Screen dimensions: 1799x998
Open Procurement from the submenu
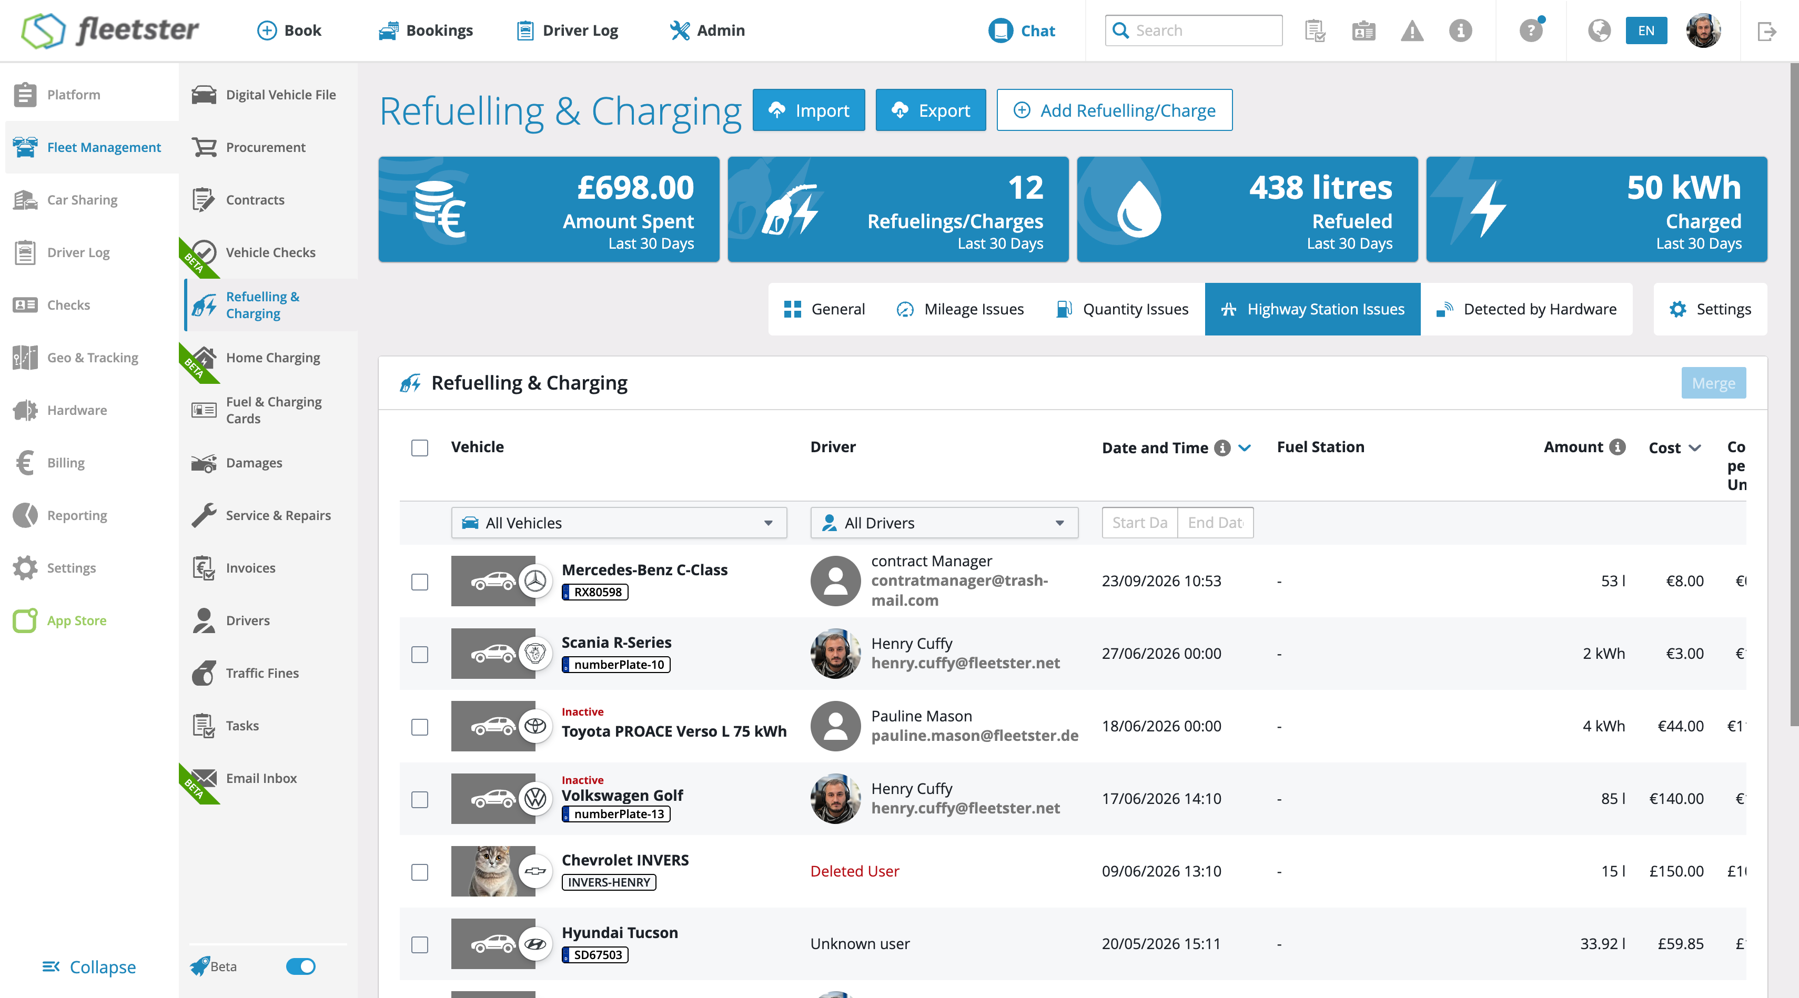[268, 147]
